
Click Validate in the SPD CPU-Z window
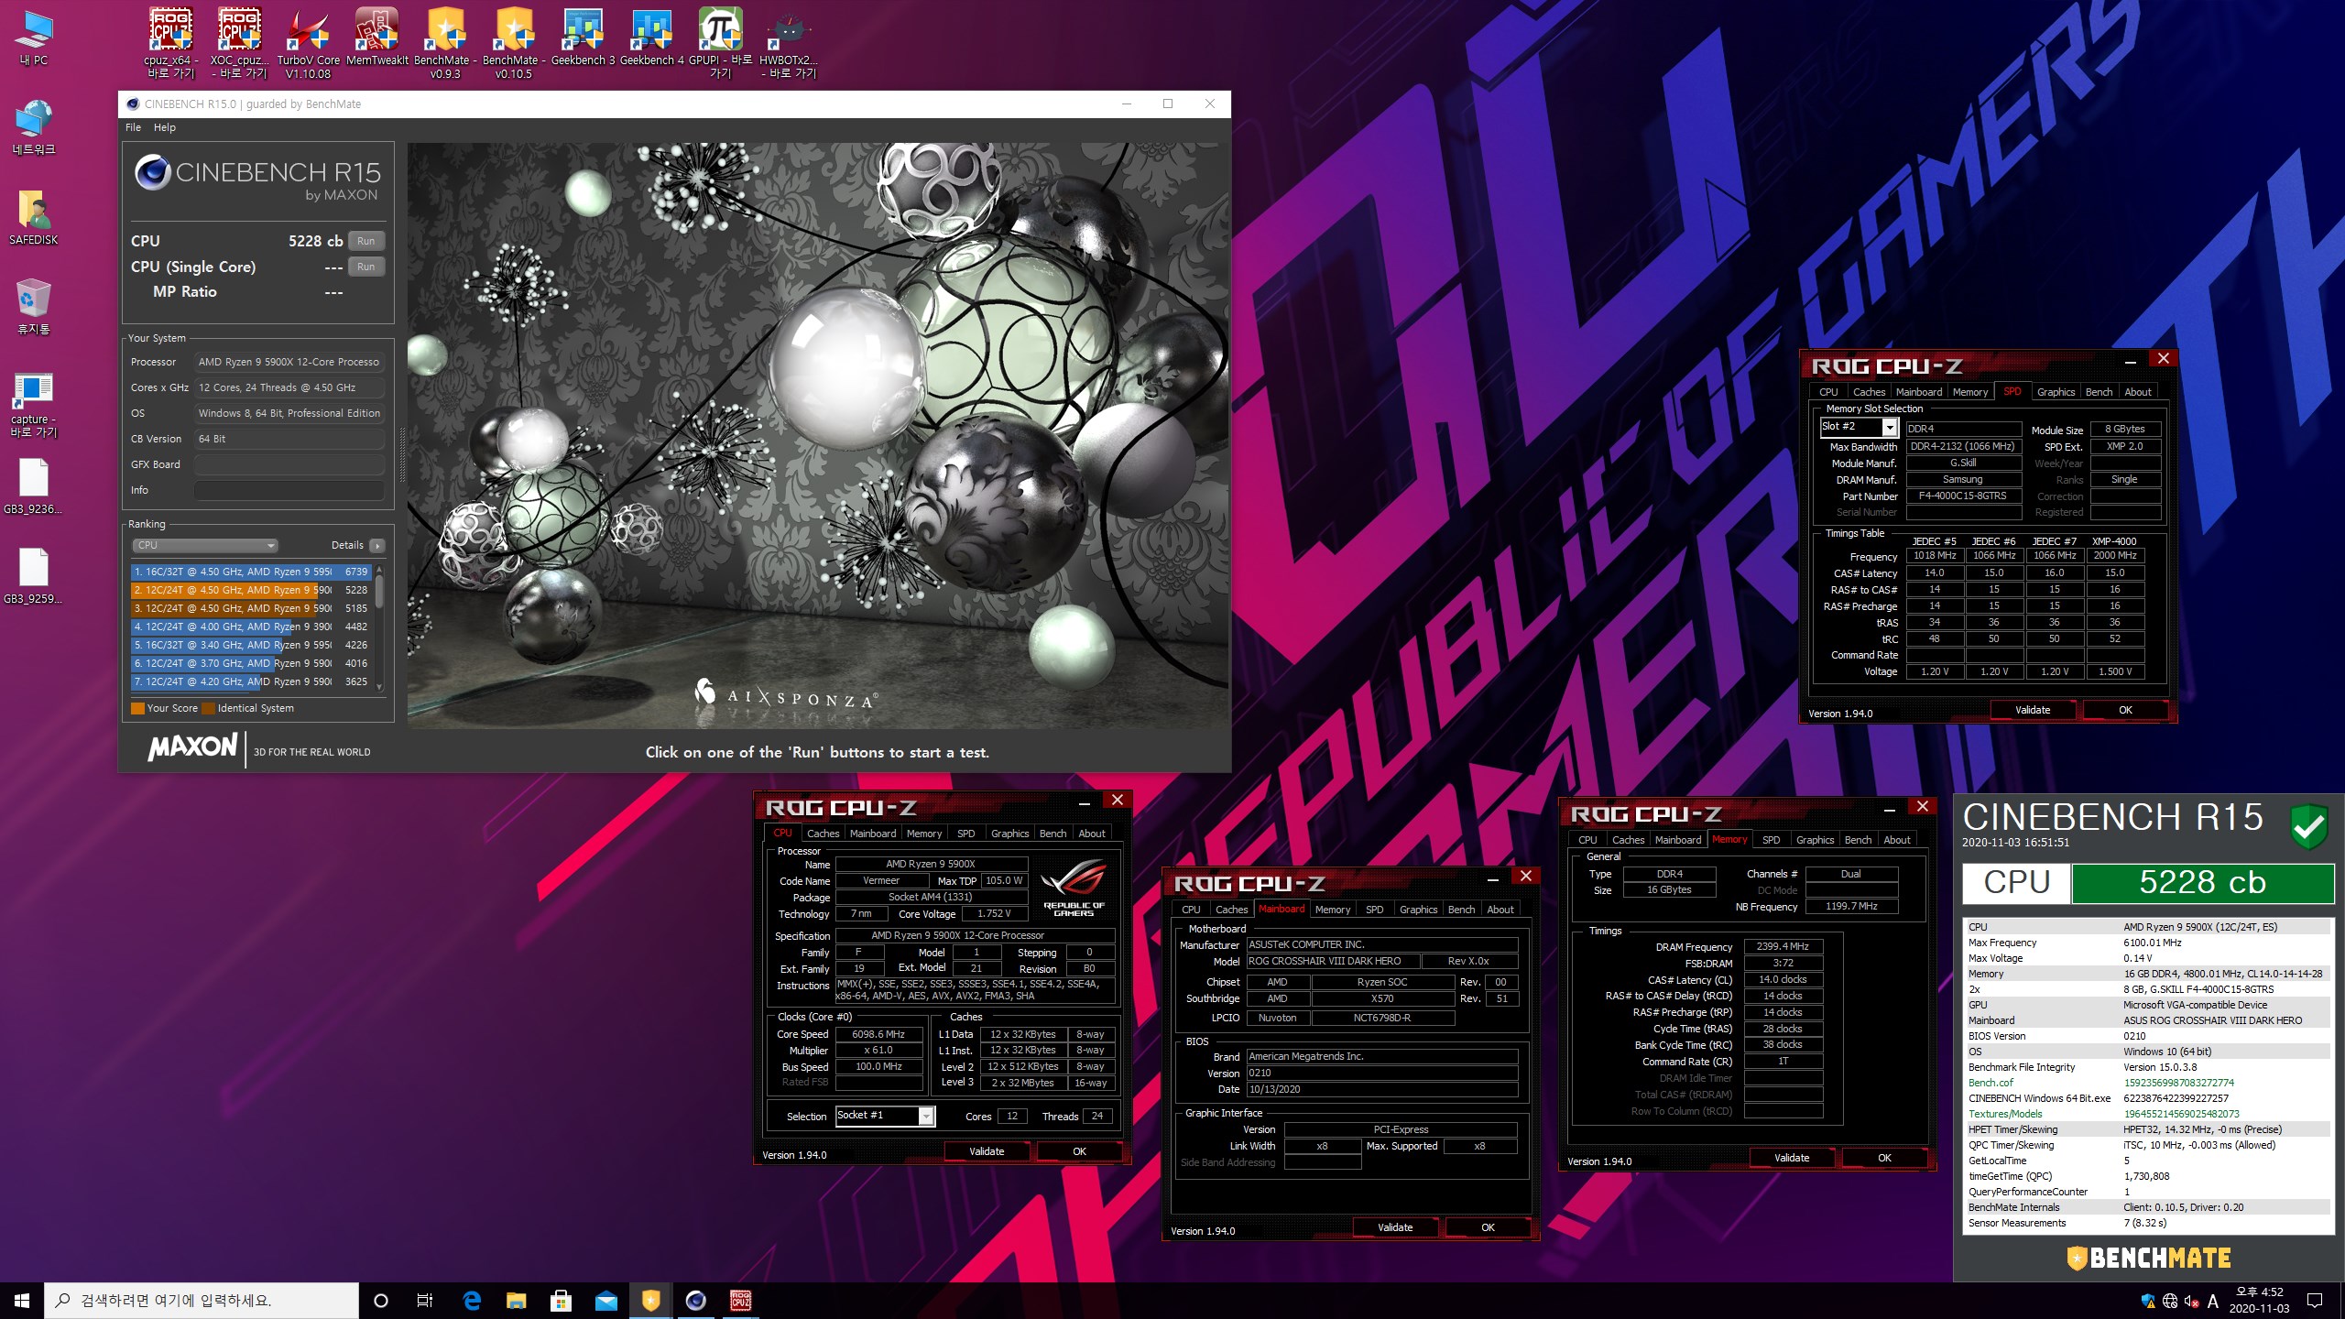tap(2032, 710)
